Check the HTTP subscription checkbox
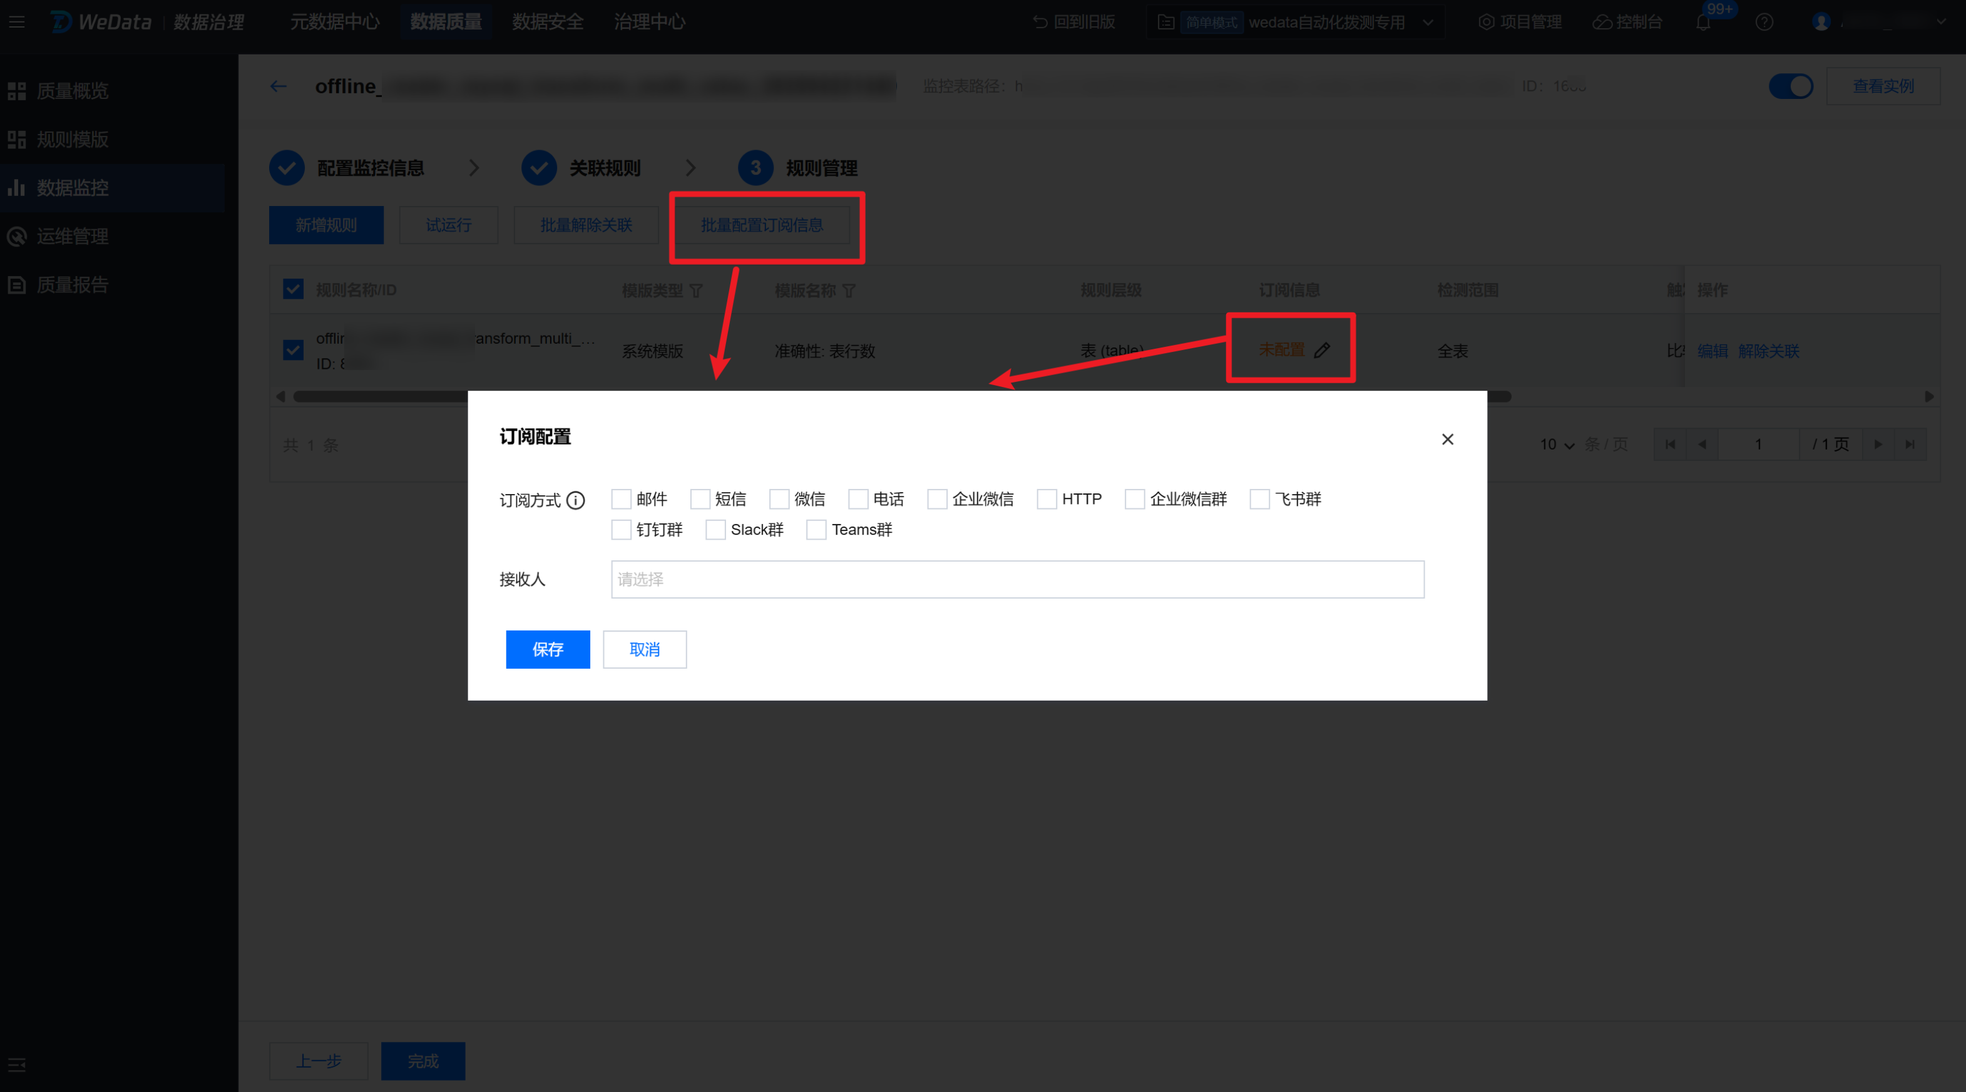Viewport: 1966px width, 1092px height. tap(1047, 498)
